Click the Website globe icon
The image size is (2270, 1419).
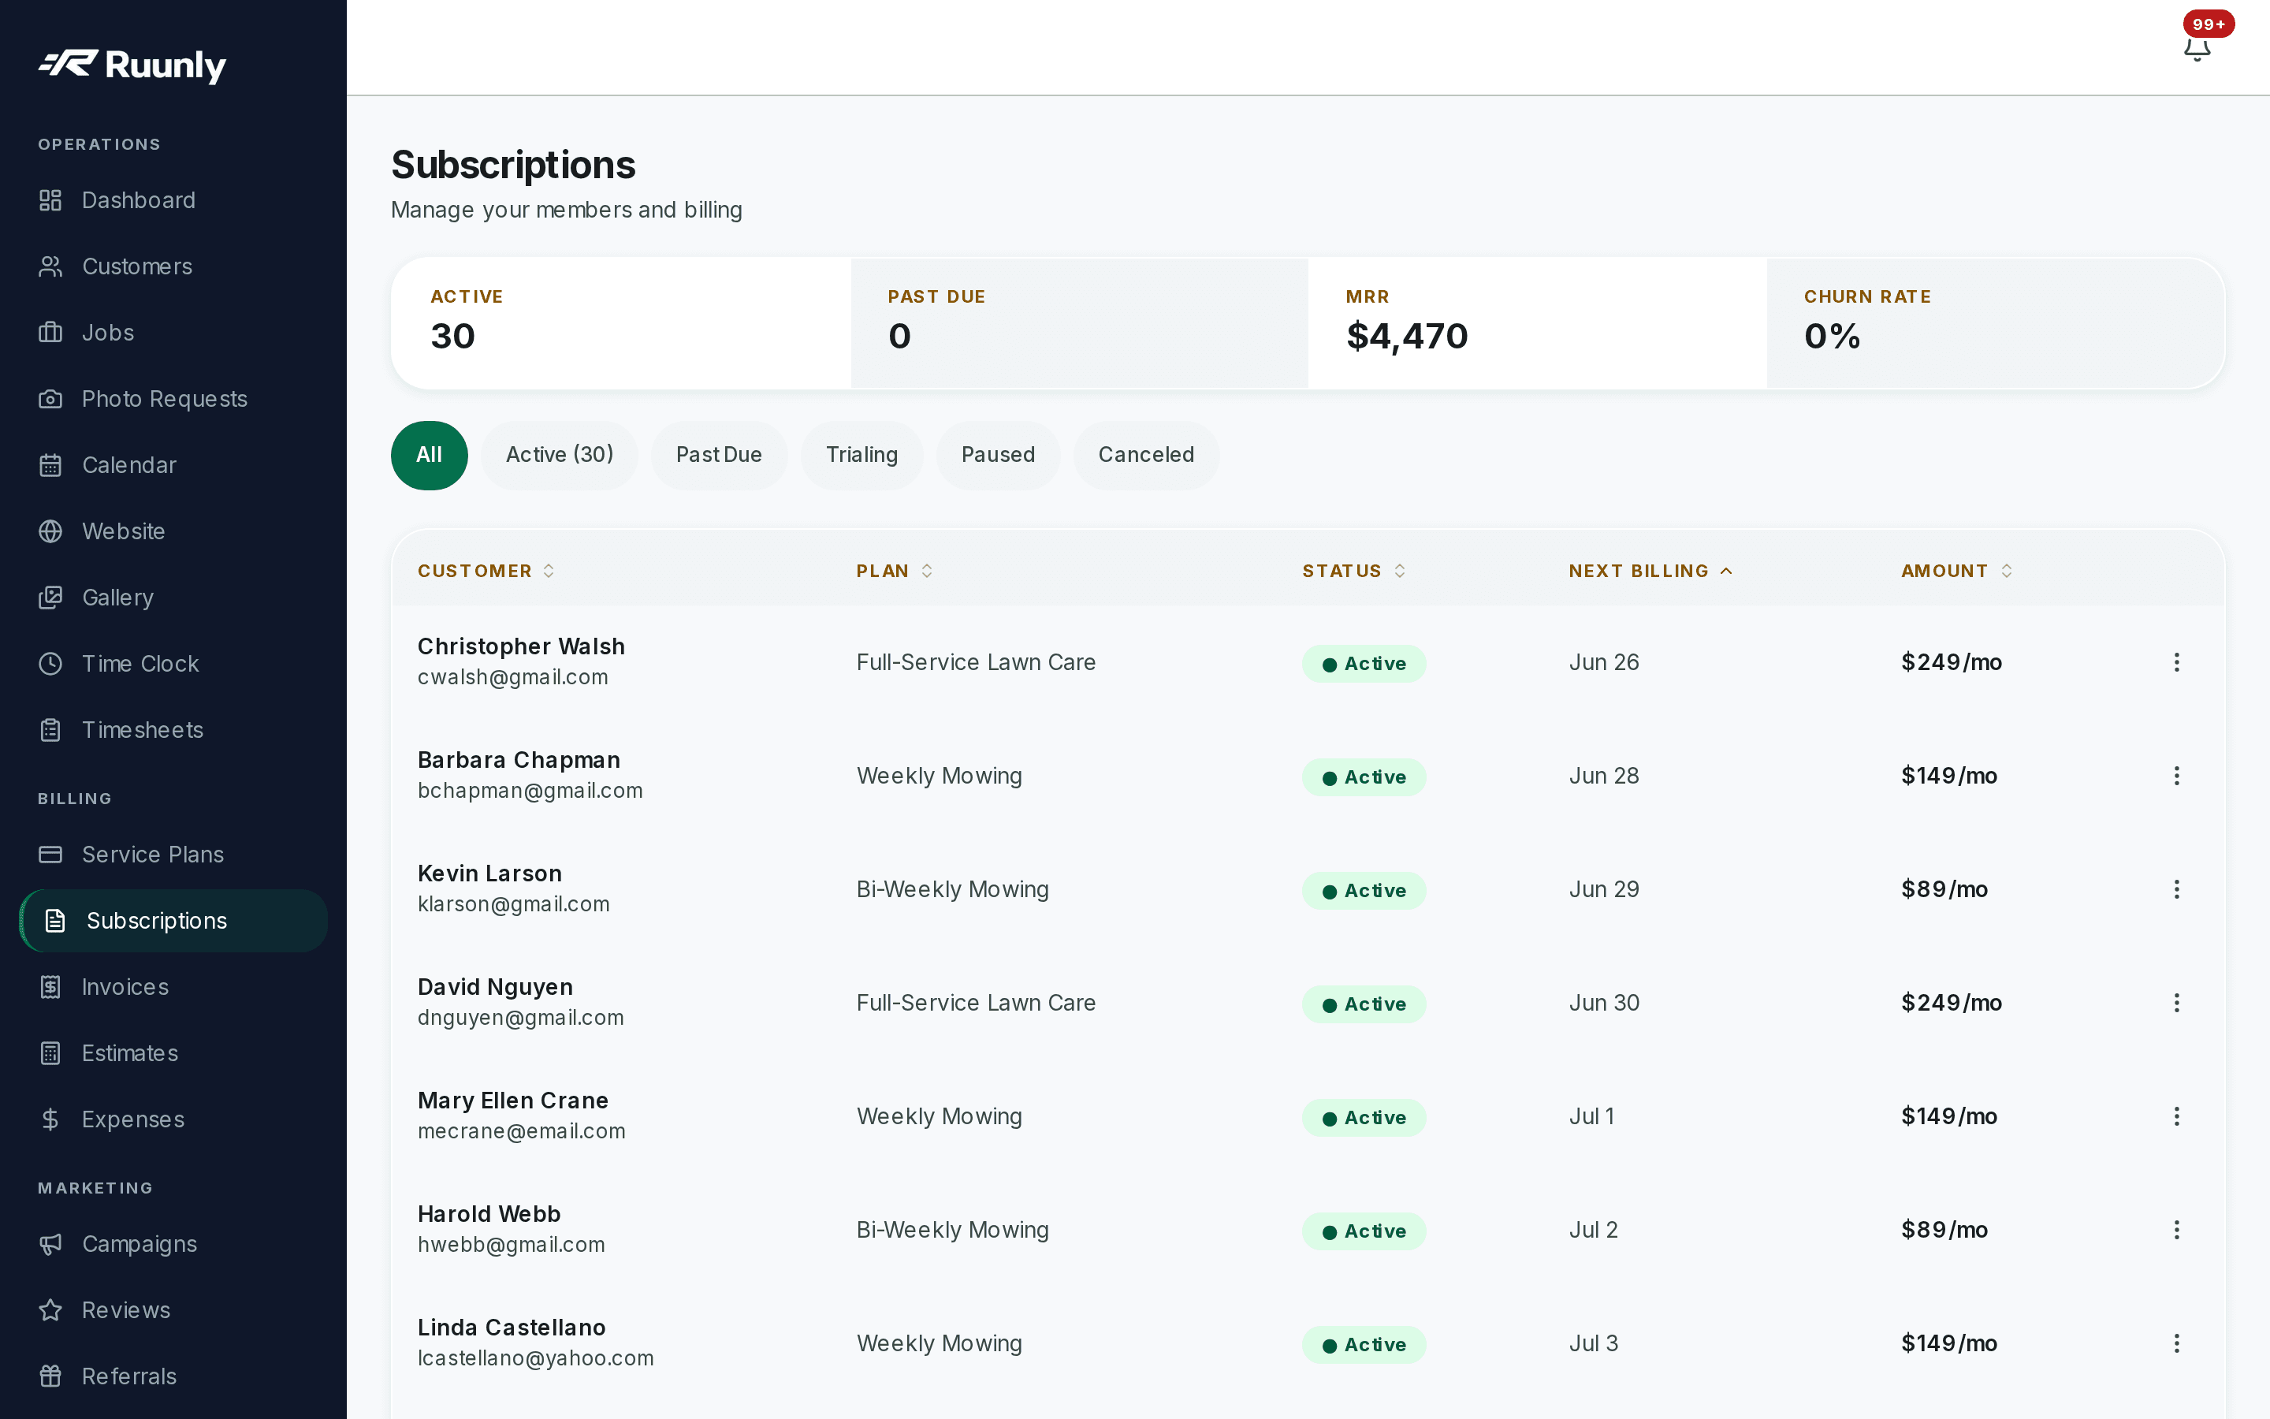(x=50, y=531)
